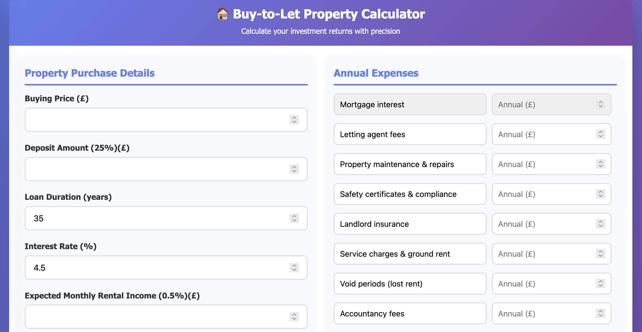Click Safety certificates annual amount spinner
Screen dimensions: 642x332
(601, 194)
